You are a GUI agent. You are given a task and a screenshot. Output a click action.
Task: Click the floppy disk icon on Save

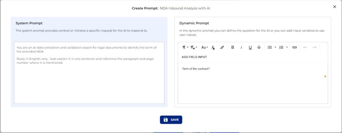166,120
